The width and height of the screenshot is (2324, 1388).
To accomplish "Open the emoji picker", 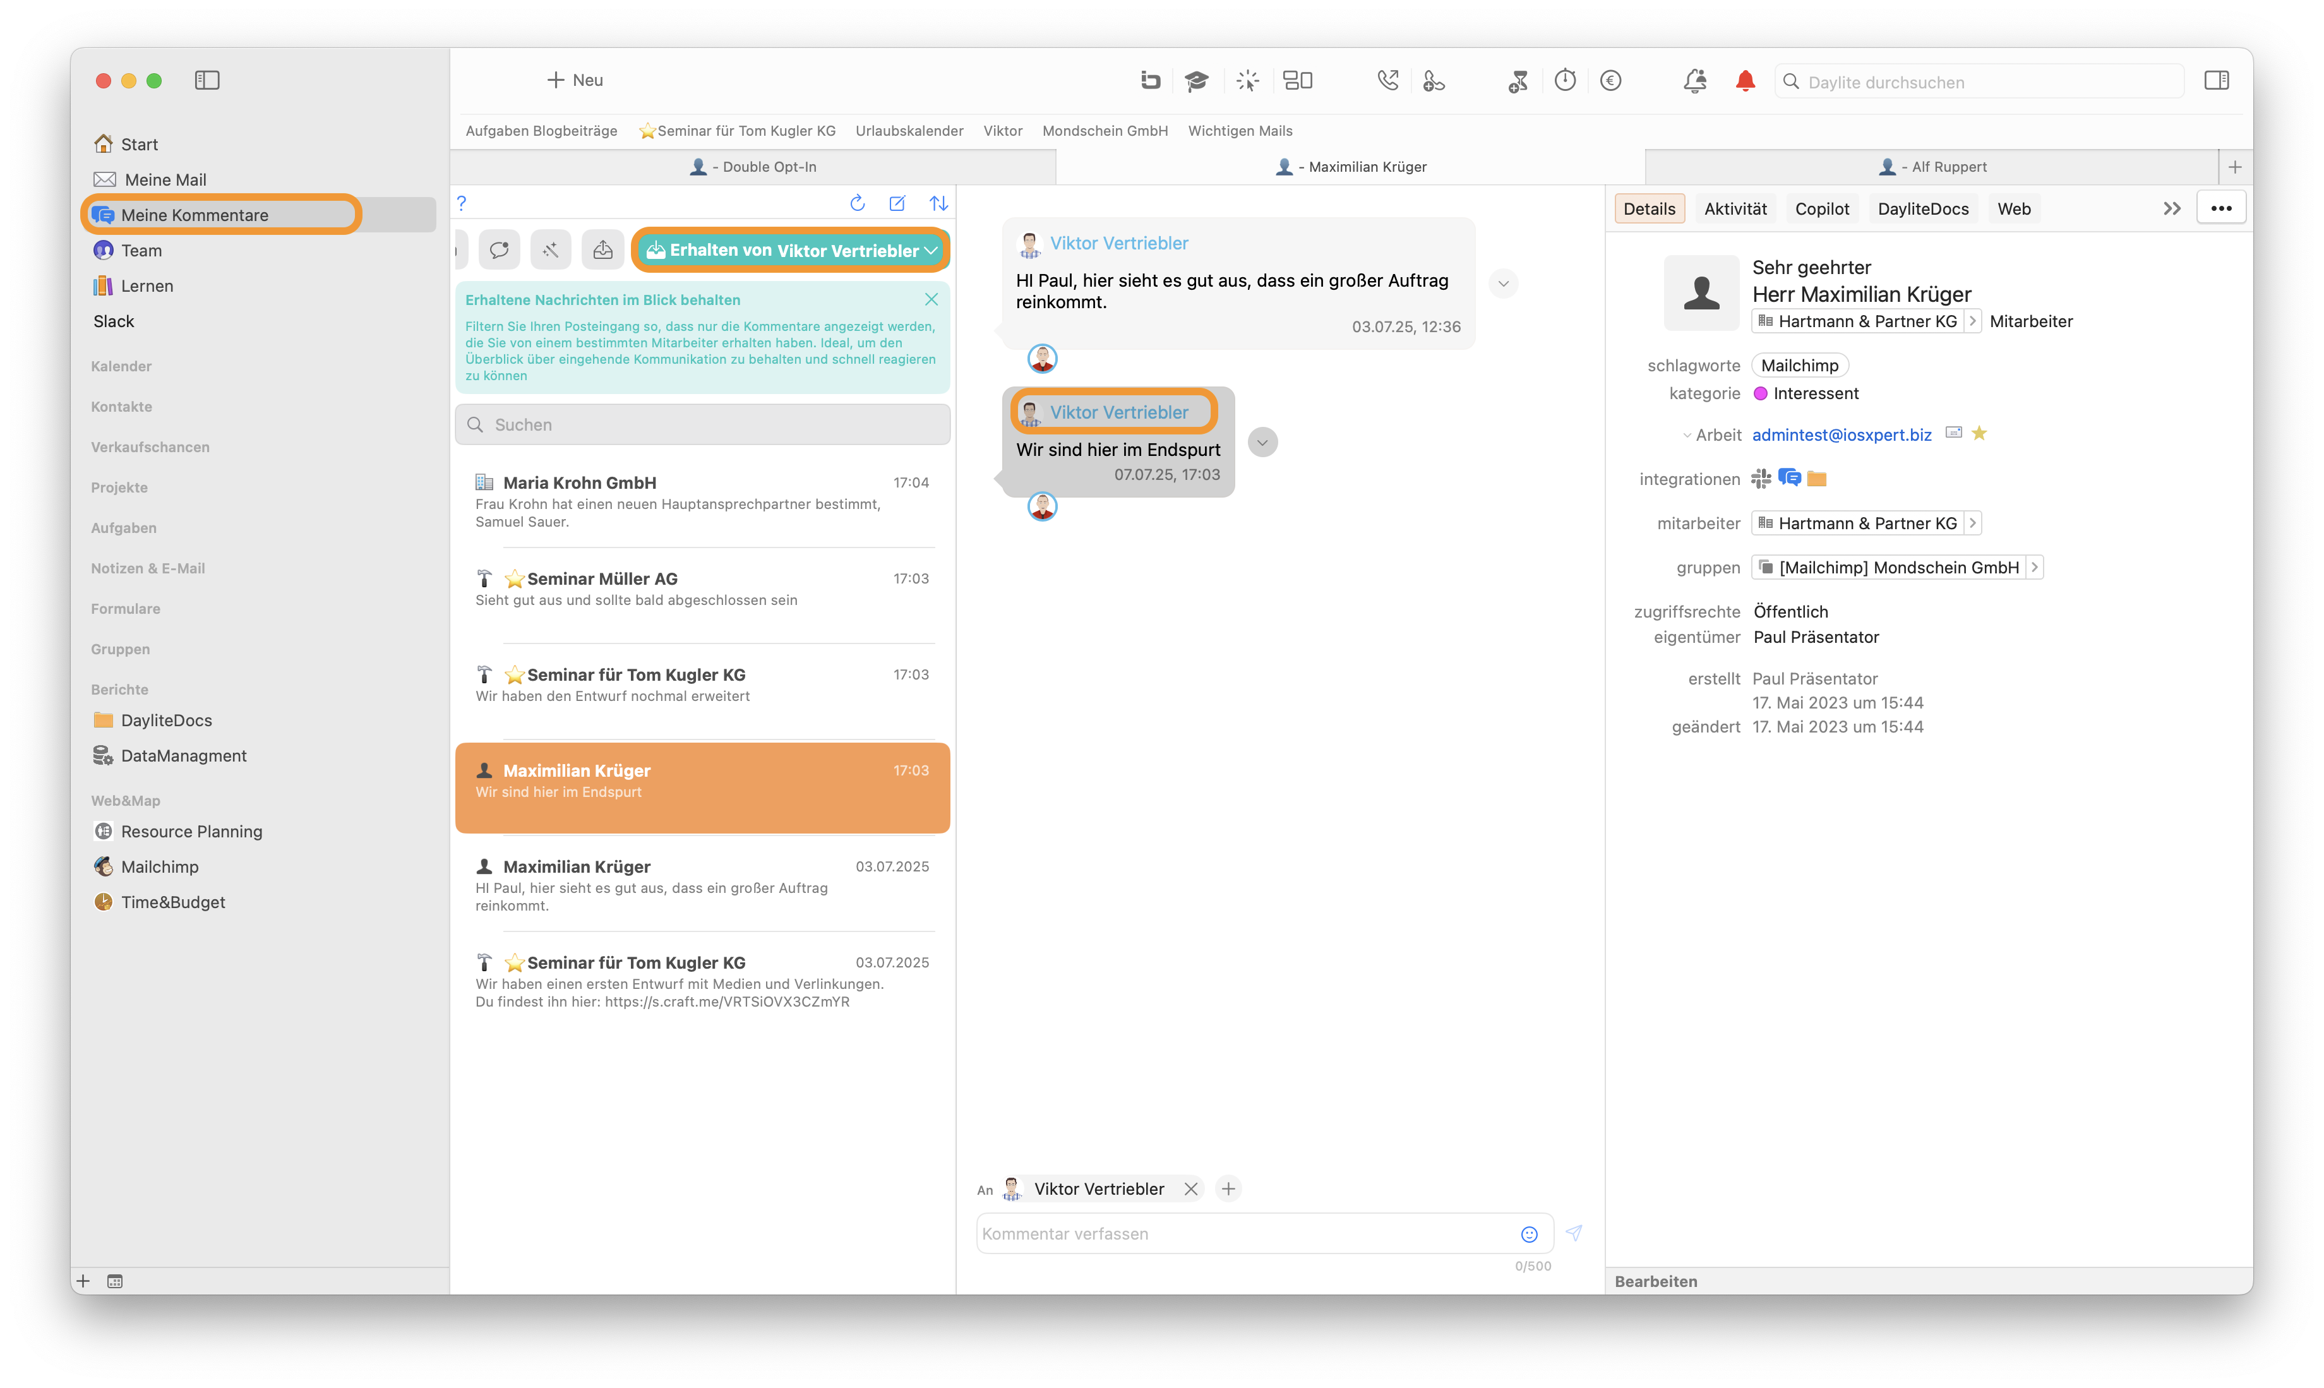I will click(1529, 1235).
